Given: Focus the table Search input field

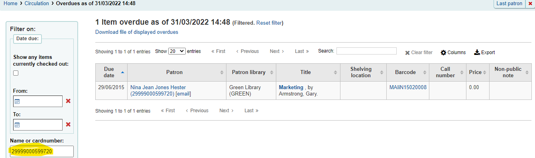Looking at the screenshot, I should tap(366, 51).
